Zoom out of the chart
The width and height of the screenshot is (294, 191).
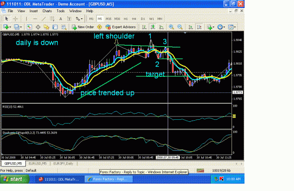(180, 27)
